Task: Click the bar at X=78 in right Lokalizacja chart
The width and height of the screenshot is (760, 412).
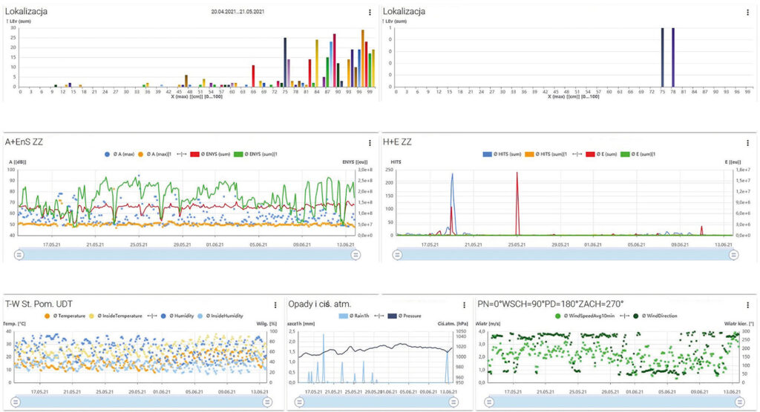Action: point(672,58)
